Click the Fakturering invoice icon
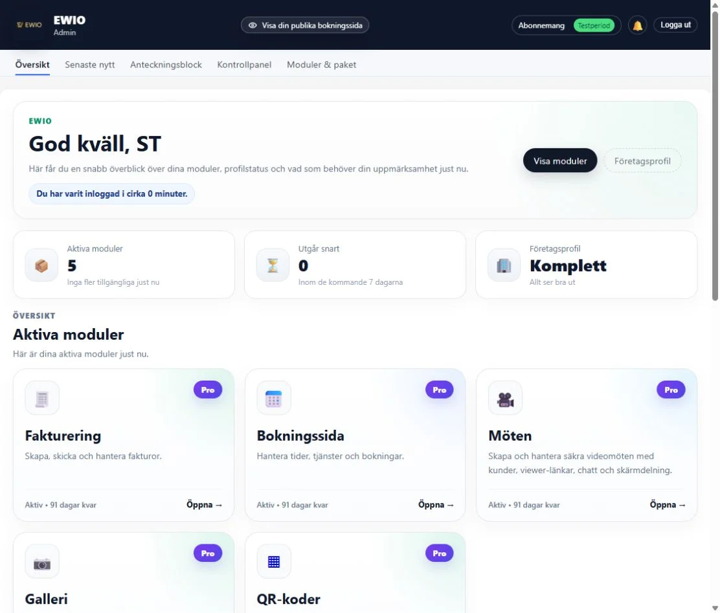The image size is (720, 613). pyautogui.click(x=42, y=397)
